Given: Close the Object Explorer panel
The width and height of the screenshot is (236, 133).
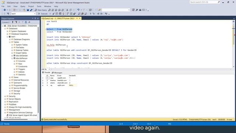Looking at the screenshot, I should (38, 18).
